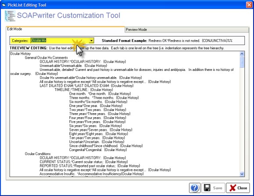Click the top 'Ocular History' root line
Screen dimensions: 254x196
20,54
